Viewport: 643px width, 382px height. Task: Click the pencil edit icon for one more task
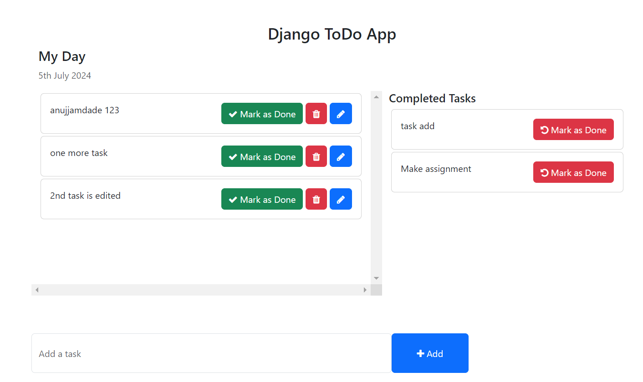pyautogui.click(x=341, y=156)
